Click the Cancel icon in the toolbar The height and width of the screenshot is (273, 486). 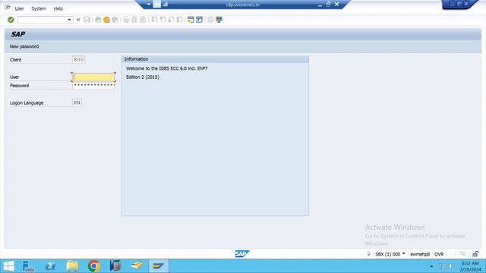pos(115,20)
